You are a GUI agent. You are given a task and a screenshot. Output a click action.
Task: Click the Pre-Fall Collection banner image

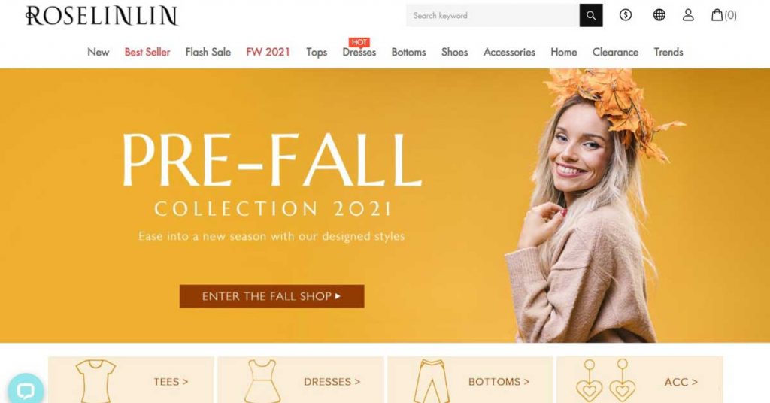pyautogui.click(x=385, y=205)
